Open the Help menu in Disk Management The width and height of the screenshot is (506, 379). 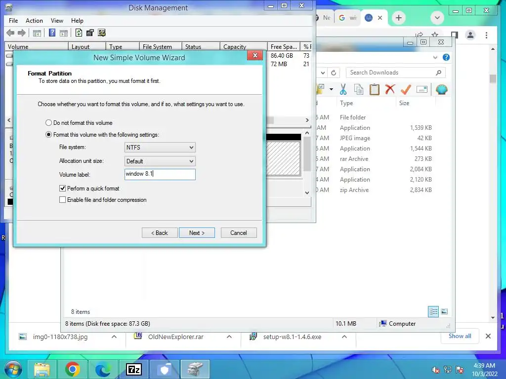pyautogui.click(x=77, y=21)
